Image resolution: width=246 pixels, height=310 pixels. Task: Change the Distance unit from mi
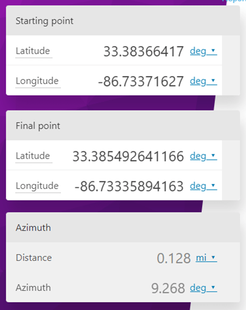pos(206,258)
